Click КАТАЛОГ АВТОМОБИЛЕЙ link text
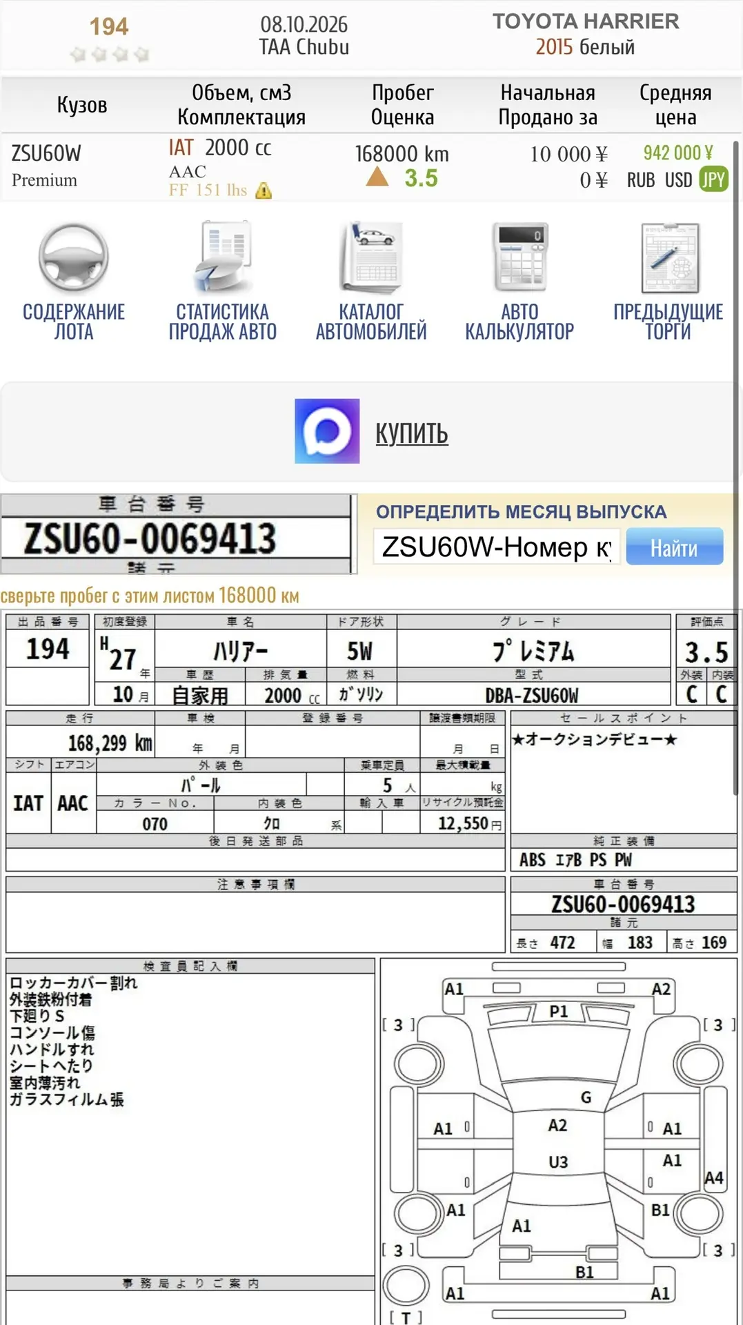 point(371,322)
